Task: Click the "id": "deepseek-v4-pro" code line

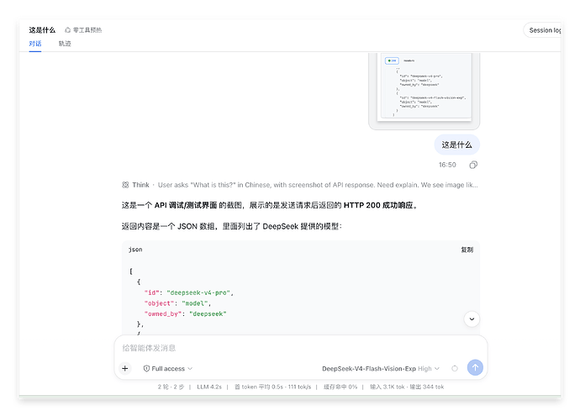Action: [189, 292]
